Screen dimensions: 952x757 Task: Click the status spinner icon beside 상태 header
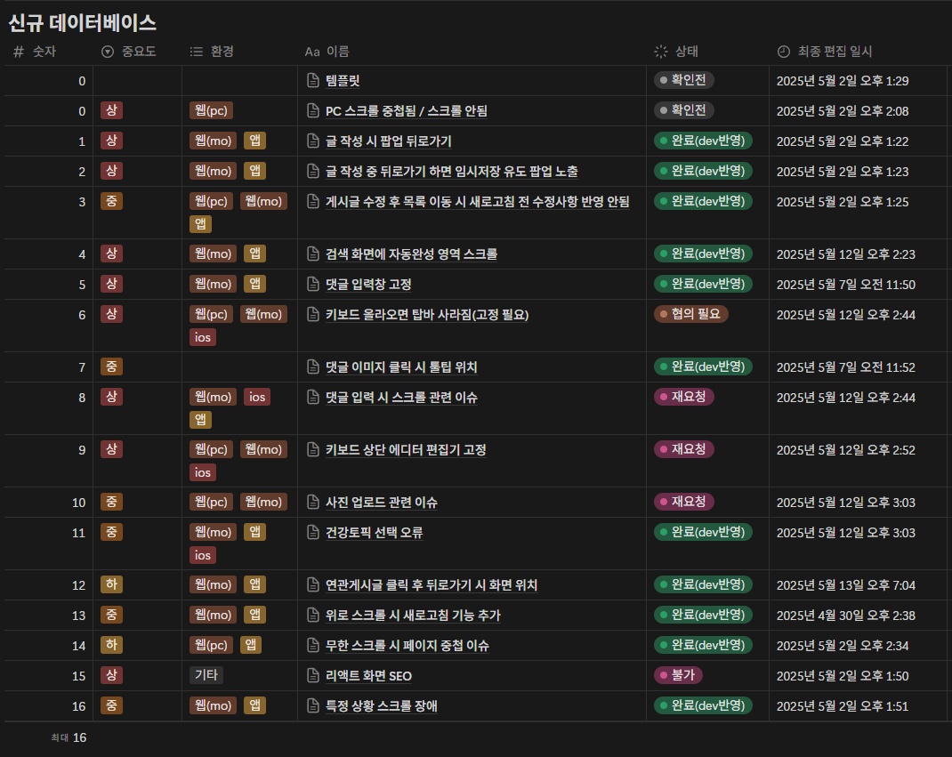[x=661, y=52]
